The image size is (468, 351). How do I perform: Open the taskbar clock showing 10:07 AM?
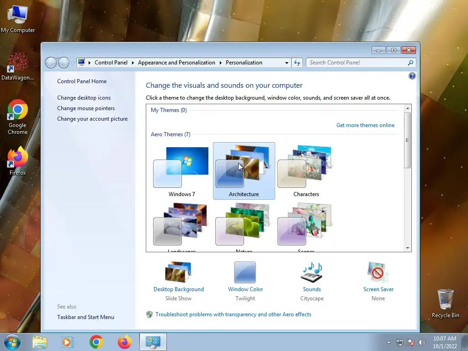[445, 342]
